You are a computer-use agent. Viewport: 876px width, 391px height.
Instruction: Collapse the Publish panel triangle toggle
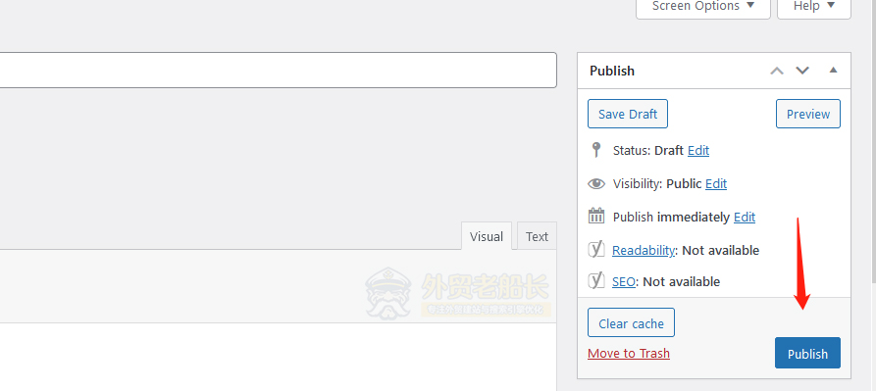click(x=833, y=71)
